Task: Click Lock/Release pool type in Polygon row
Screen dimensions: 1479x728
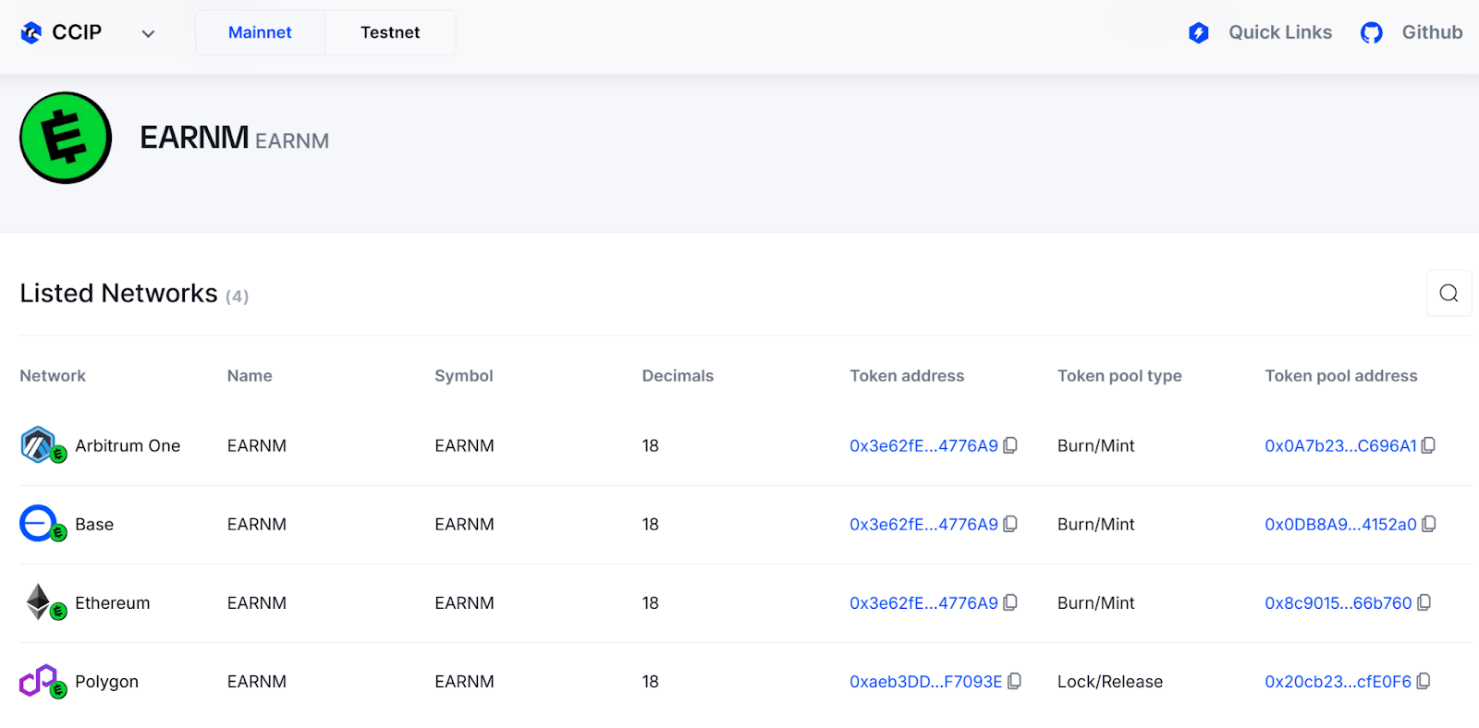Action: 1110,682
